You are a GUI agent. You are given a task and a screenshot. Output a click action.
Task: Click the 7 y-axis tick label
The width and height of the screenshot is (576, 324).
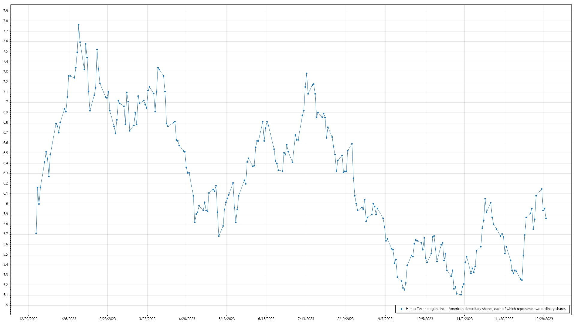pyautogui.click(x=7, y=102)
